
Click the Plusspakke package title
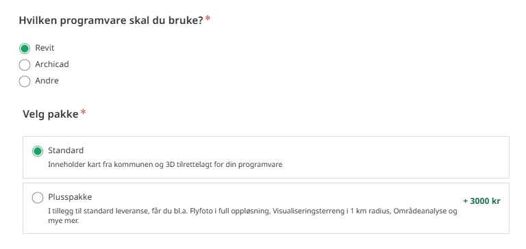70,197
